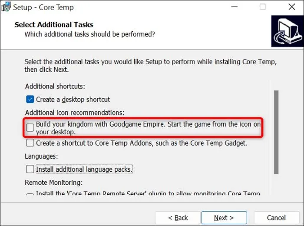Viewport: 304px width, 226px height.
Task: Click the Setup installer icon in title bar
Action: 6,7
